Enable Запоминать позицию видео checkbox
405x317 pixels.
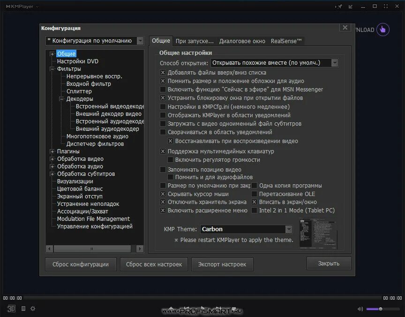[163, 169]
